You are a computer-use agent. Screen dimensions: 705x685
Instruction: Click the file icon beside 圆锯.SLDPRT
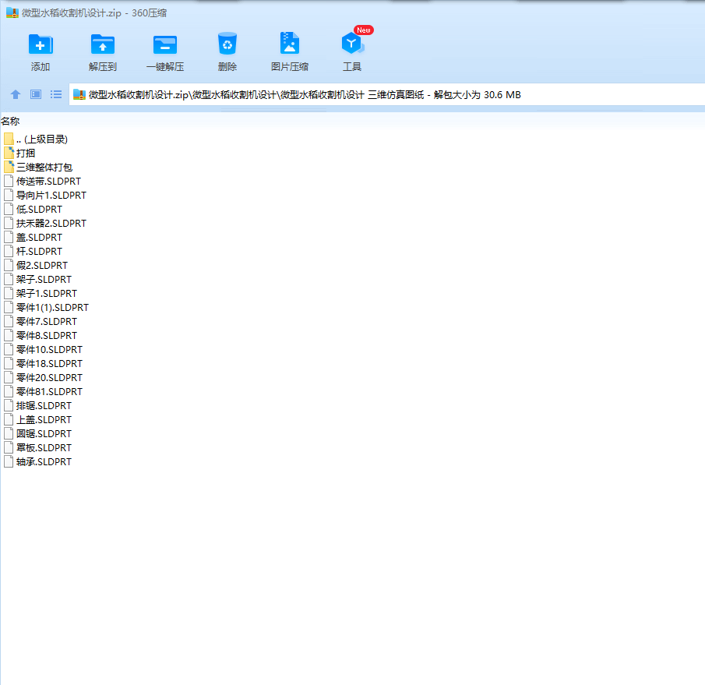pyautogui.click(x=9, y=434)
